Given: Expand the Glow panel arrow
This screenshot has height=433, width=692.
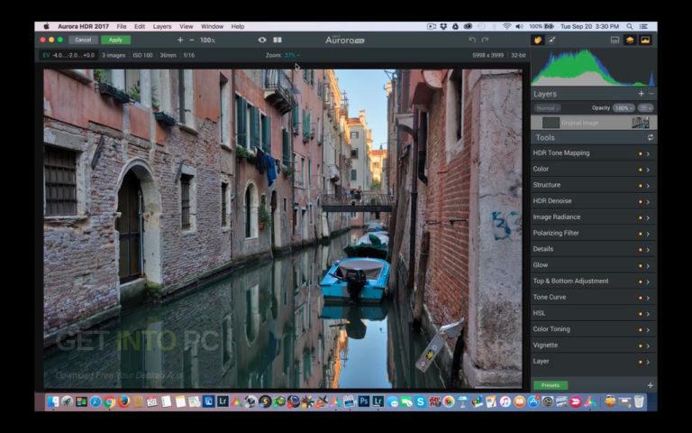Looking at the screenshot, I should click(x=649, y=266).
